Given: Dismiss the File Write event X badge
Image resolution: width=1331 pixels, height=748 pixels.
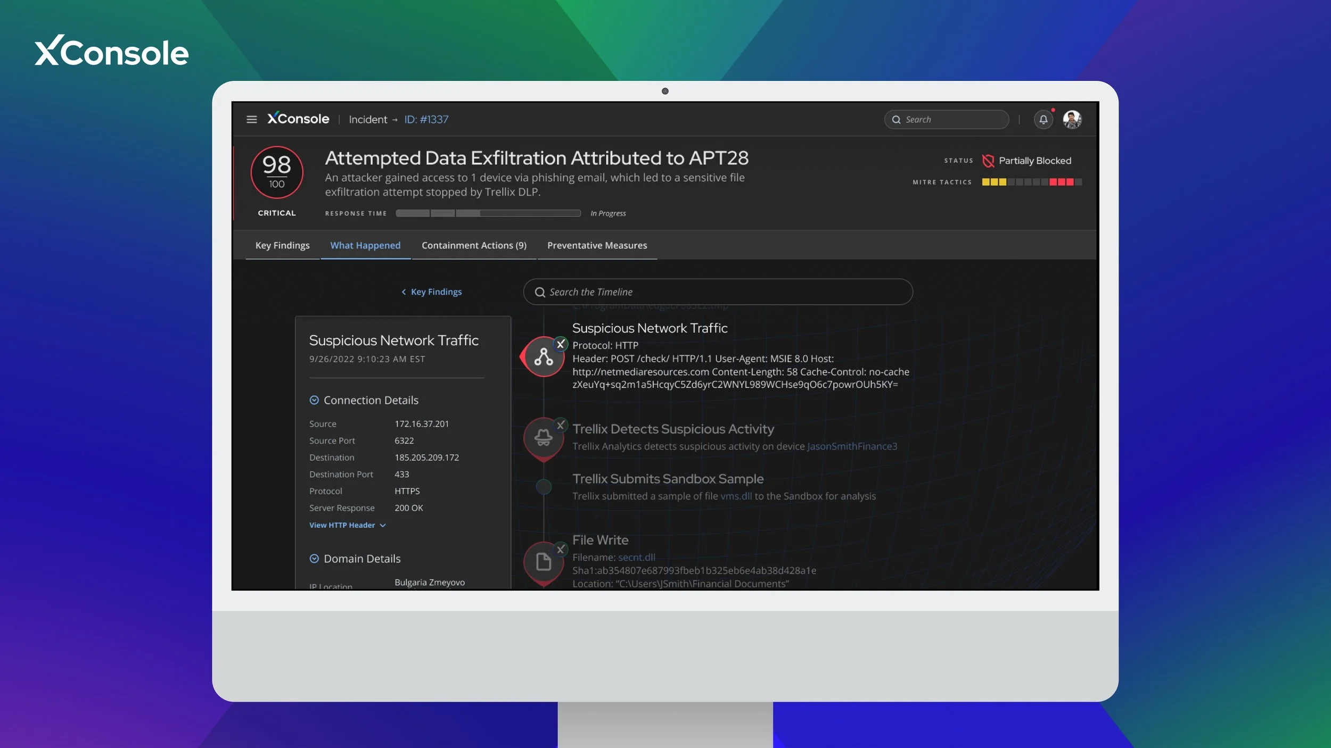Looking at the screenshot, I should coord(560,549).
